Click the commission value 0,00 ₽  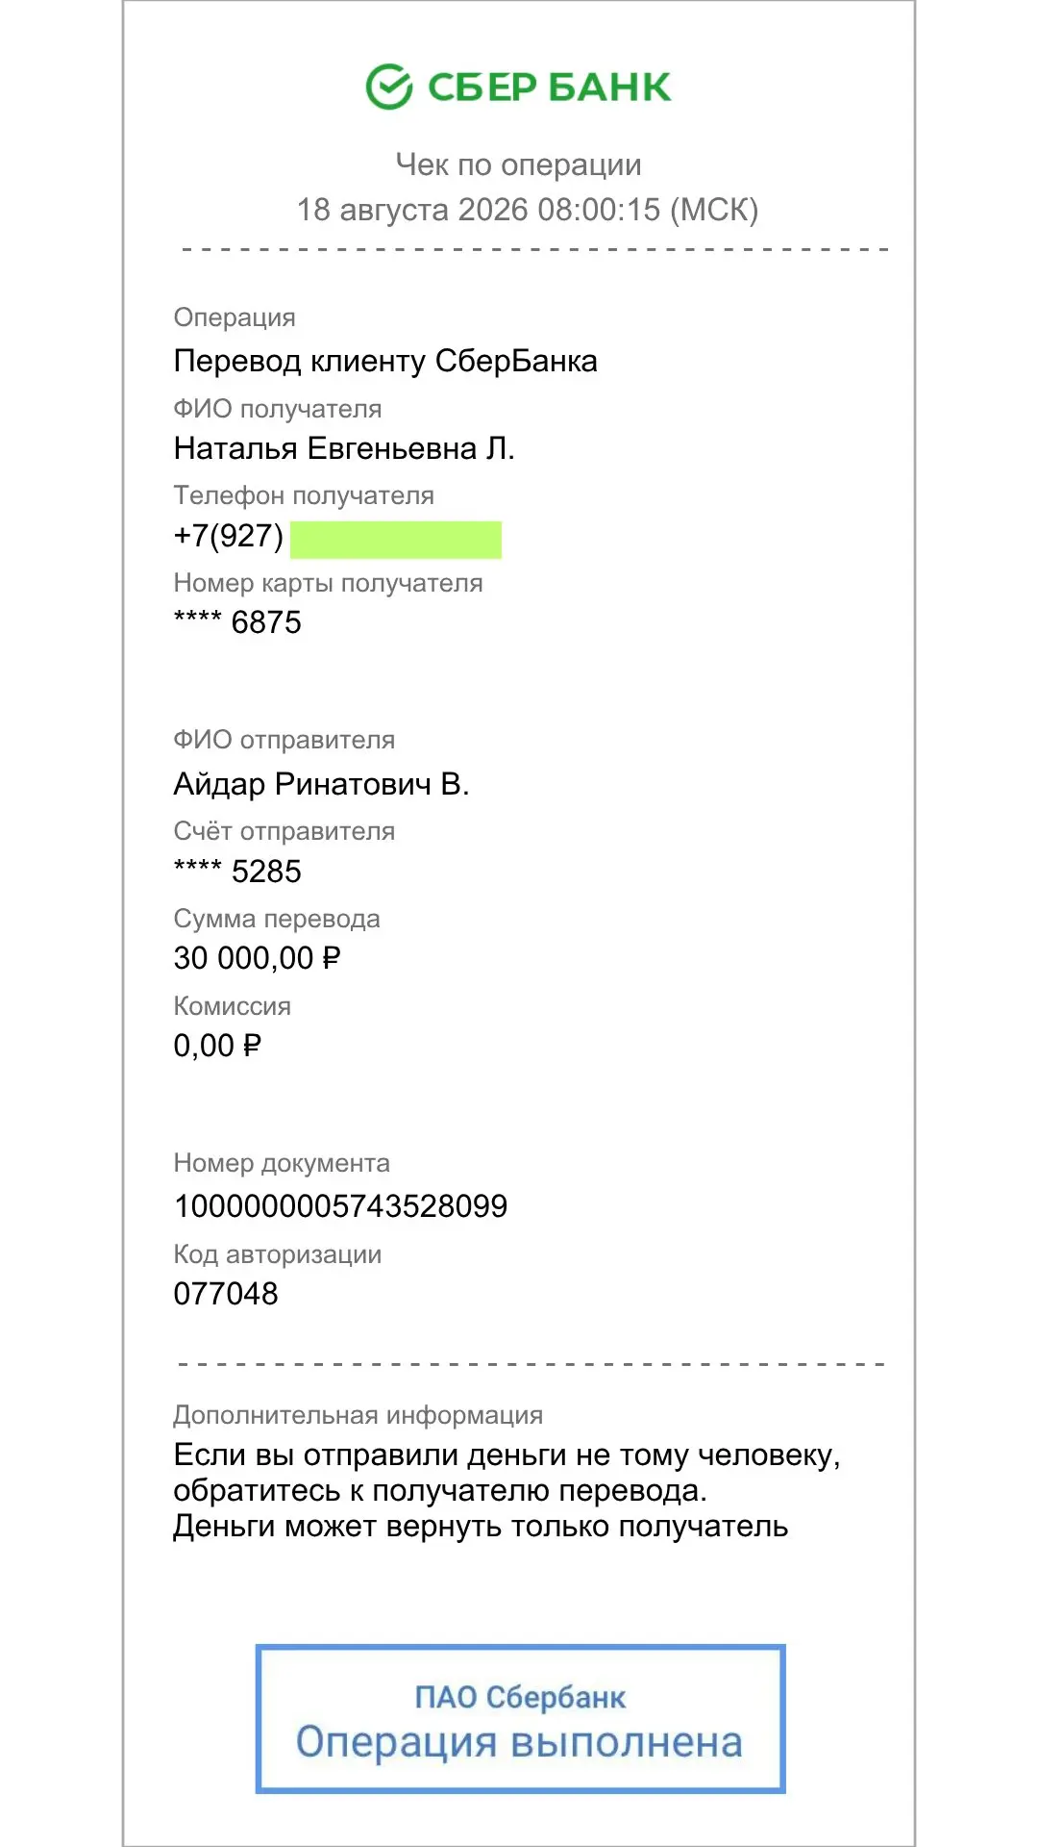coord(217,1046)
